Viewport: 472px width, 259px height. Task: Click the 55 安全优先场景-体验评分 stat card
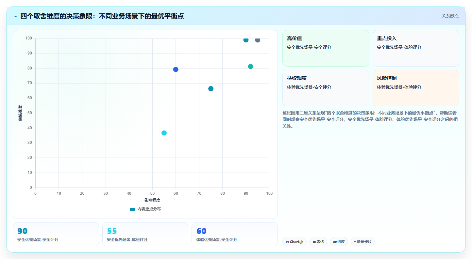click(145, 234)
